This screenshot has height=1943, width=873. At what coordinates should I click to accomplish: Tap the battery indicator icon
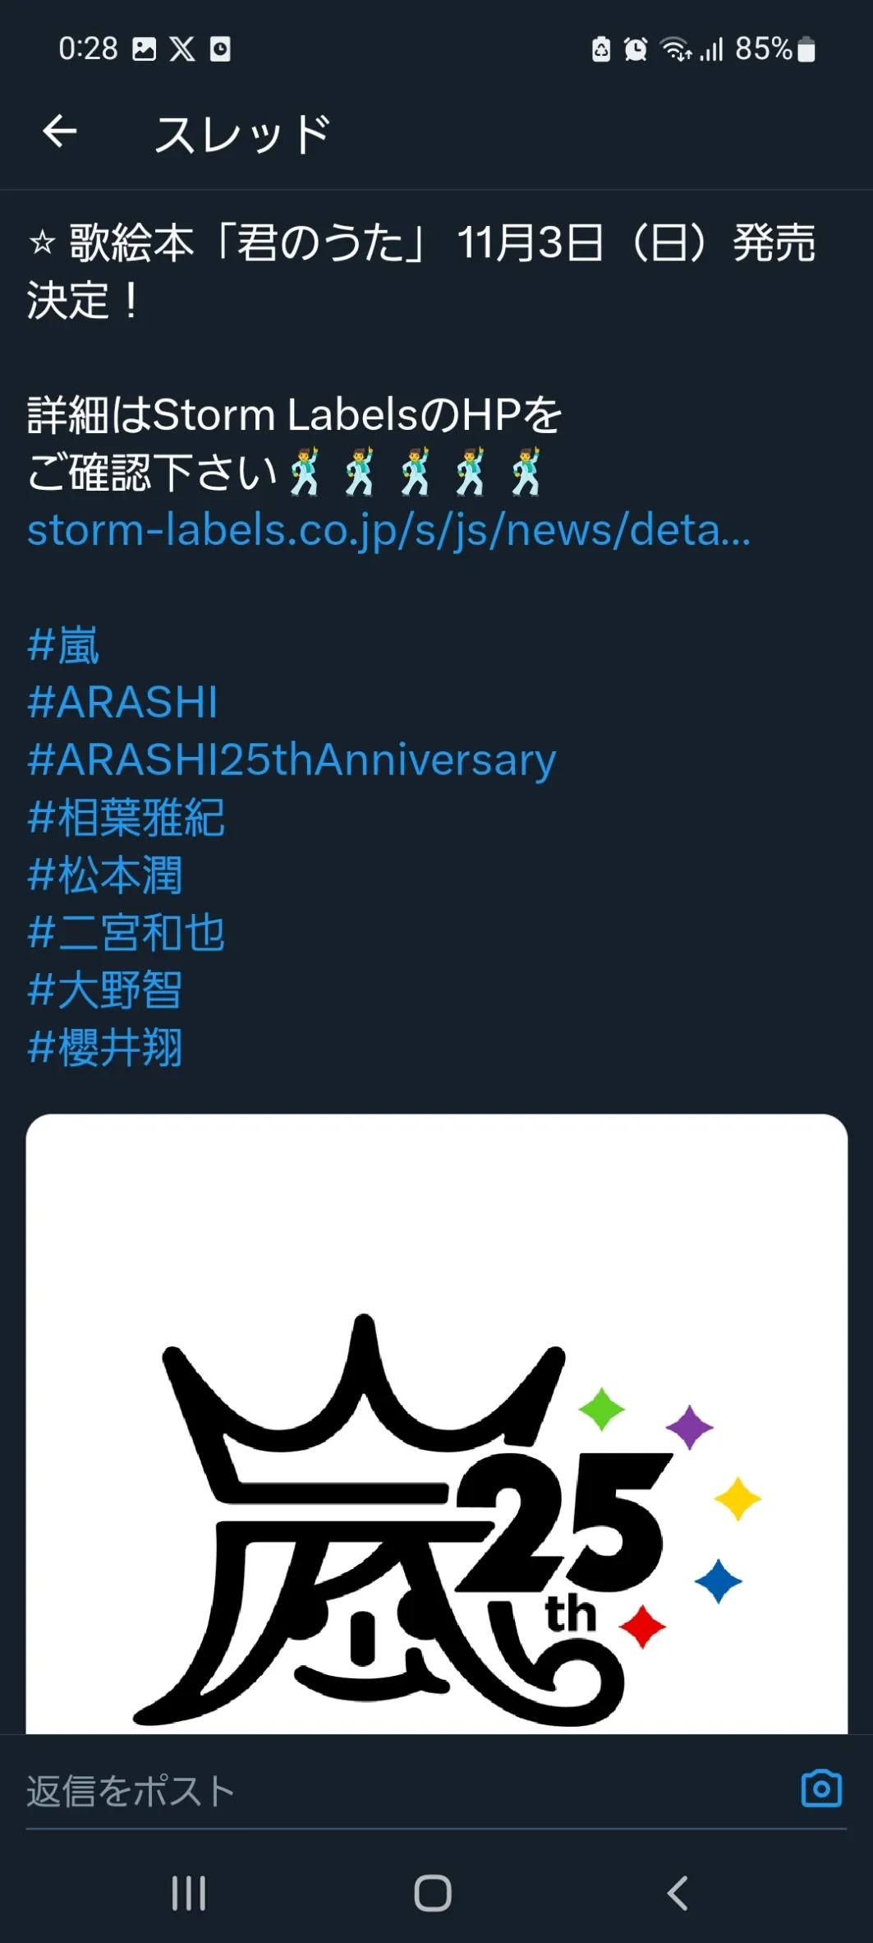(x=806, y=49)
